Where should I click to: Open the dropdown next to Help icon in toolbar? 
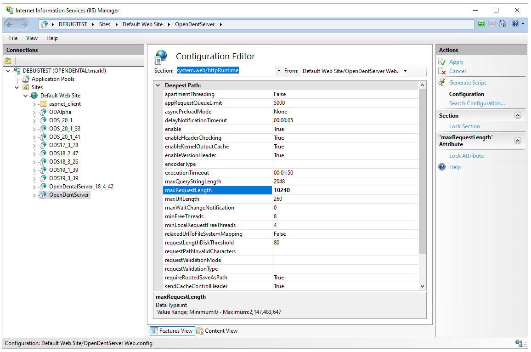(523, 24)
